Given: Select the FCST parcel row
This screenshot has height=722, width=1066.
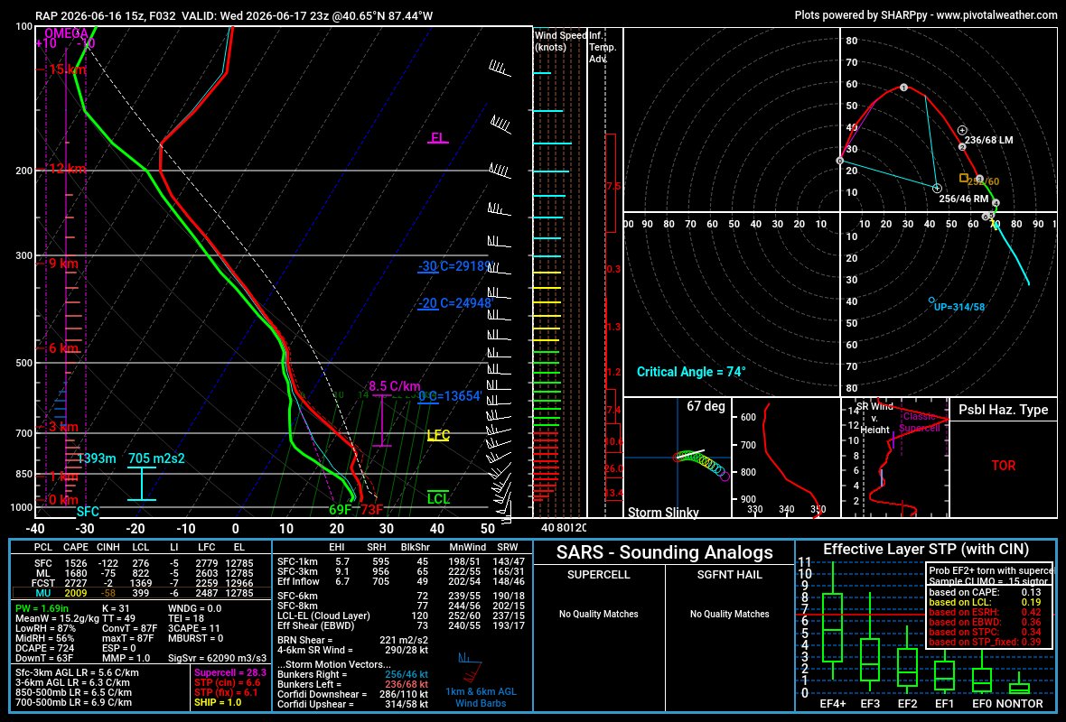Looking at the screenshot, I should 144,583.
